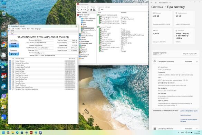
Task: Select Сумарна інформація in AIDA64 tree
Action: click(x=89, y=19)
